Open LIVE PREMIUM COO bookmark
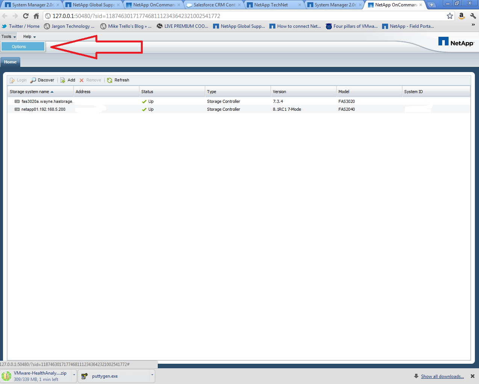The image size is (479, 384). (x=182, y=26)
